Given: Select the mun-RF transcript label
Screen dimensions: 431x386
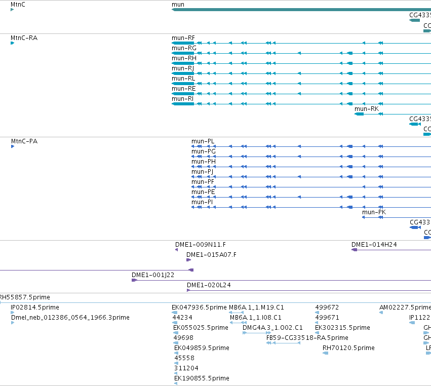Looking at the screenshot, I should 183,38.
